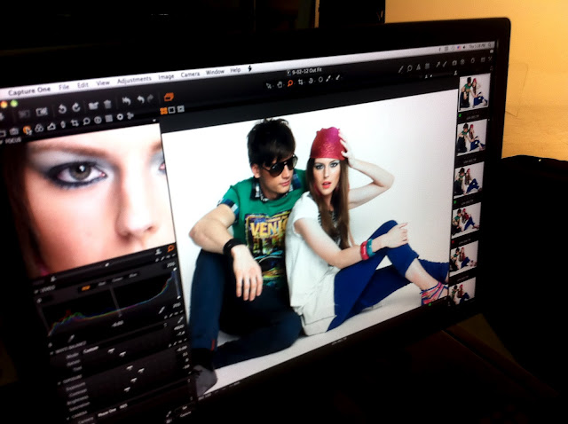This screenshot has width=568, height=424.
Task: Open the Metadata info tool tab
Action: click(98, 120)
